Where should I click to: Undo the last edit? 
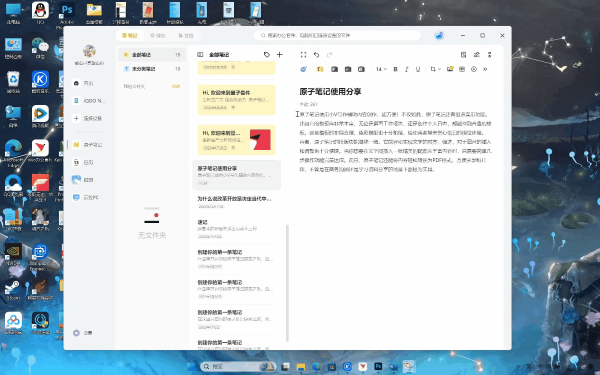point(316,54)
